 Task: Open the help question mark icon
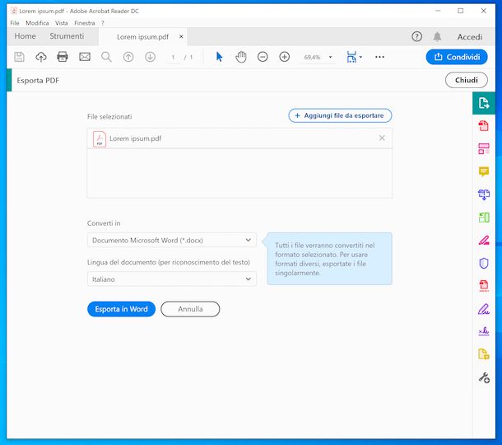(416, 36)
